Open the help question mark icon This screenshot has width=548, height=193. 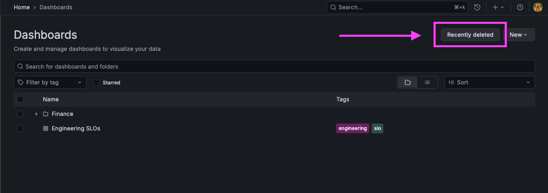tap(520, 7)
